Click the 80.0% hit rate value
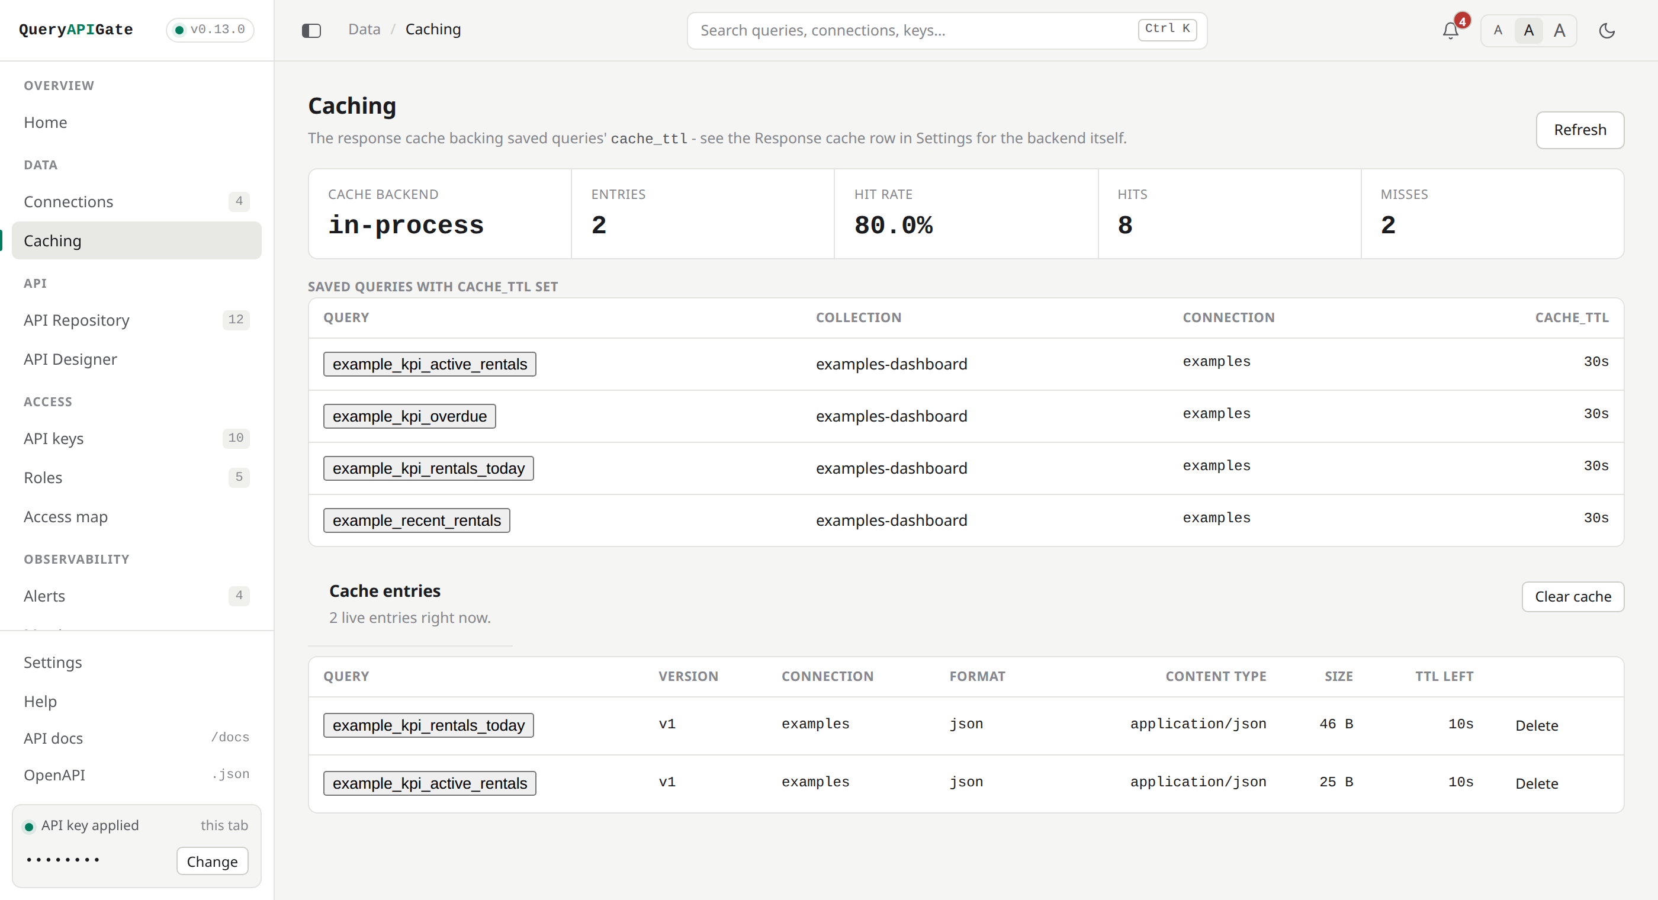 [x=894, y=226]
